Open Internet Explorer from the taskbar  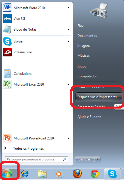(x=25, y=174)
